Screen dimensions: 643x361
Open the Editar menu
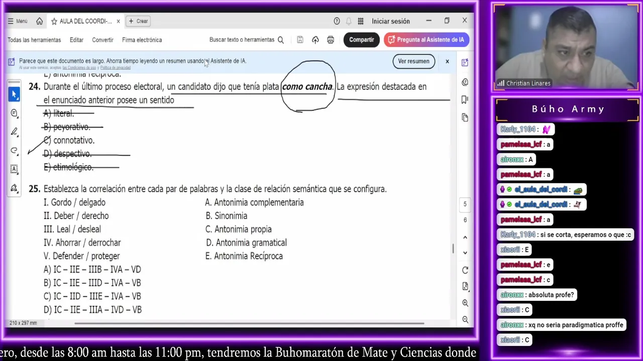tap(76, 40)
